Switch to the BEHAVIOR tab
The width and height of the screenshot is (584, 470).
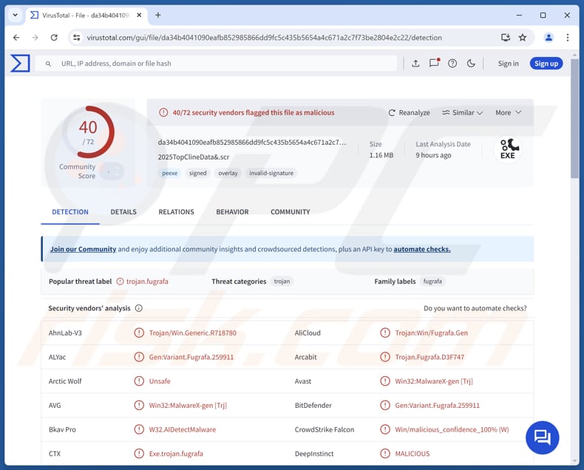pos(232,212)
